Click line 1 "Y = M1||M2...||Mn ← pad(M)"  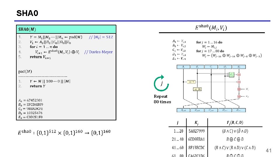(56, 37)
